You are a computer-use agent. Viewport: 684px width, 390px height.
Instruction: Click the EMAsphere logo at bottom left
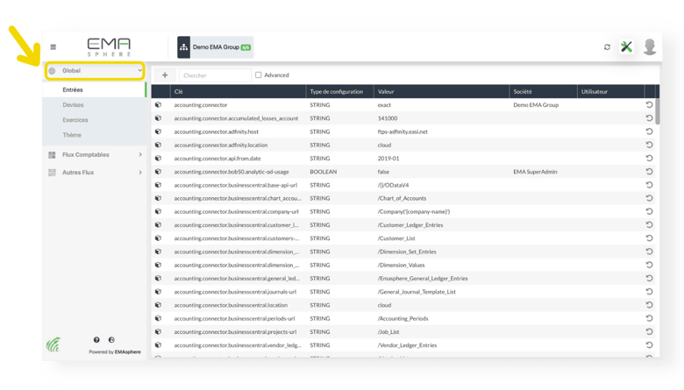coord(53,344)
